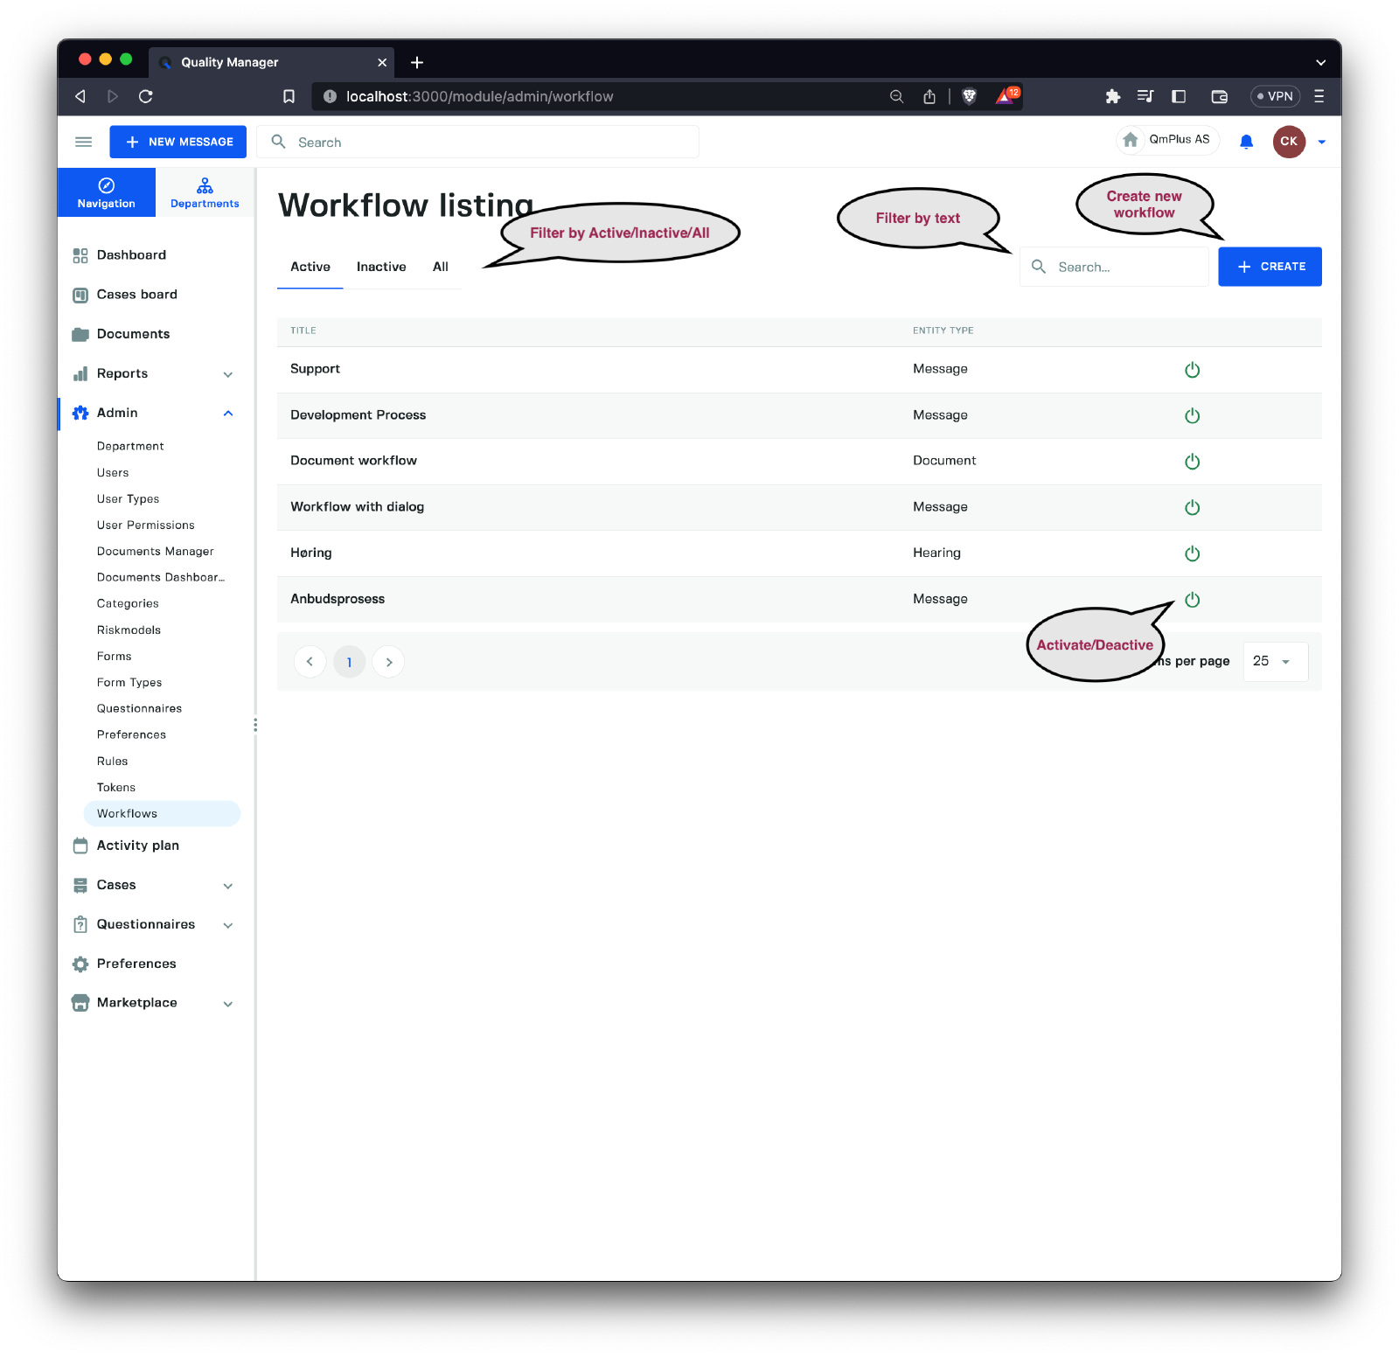The image size is (1399, 1357).
Task: Expand the Reports menu chevron
Action: click(228, 374)
